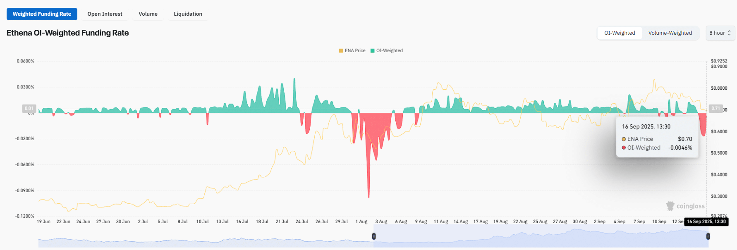Click the right range slider handle
The image size is (737, 250).
tap(708, 236)
